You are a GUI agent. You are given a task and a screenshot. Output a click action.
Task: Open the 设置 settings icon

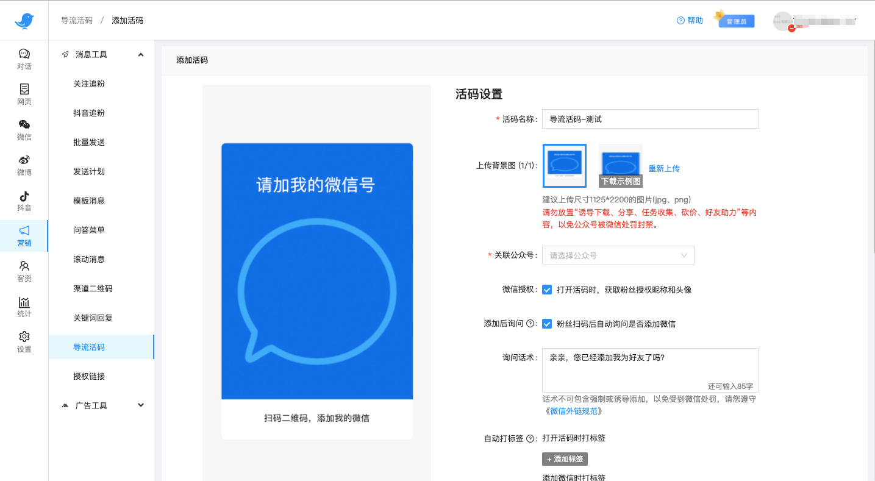pyautogui.click(x=24, y=342)
